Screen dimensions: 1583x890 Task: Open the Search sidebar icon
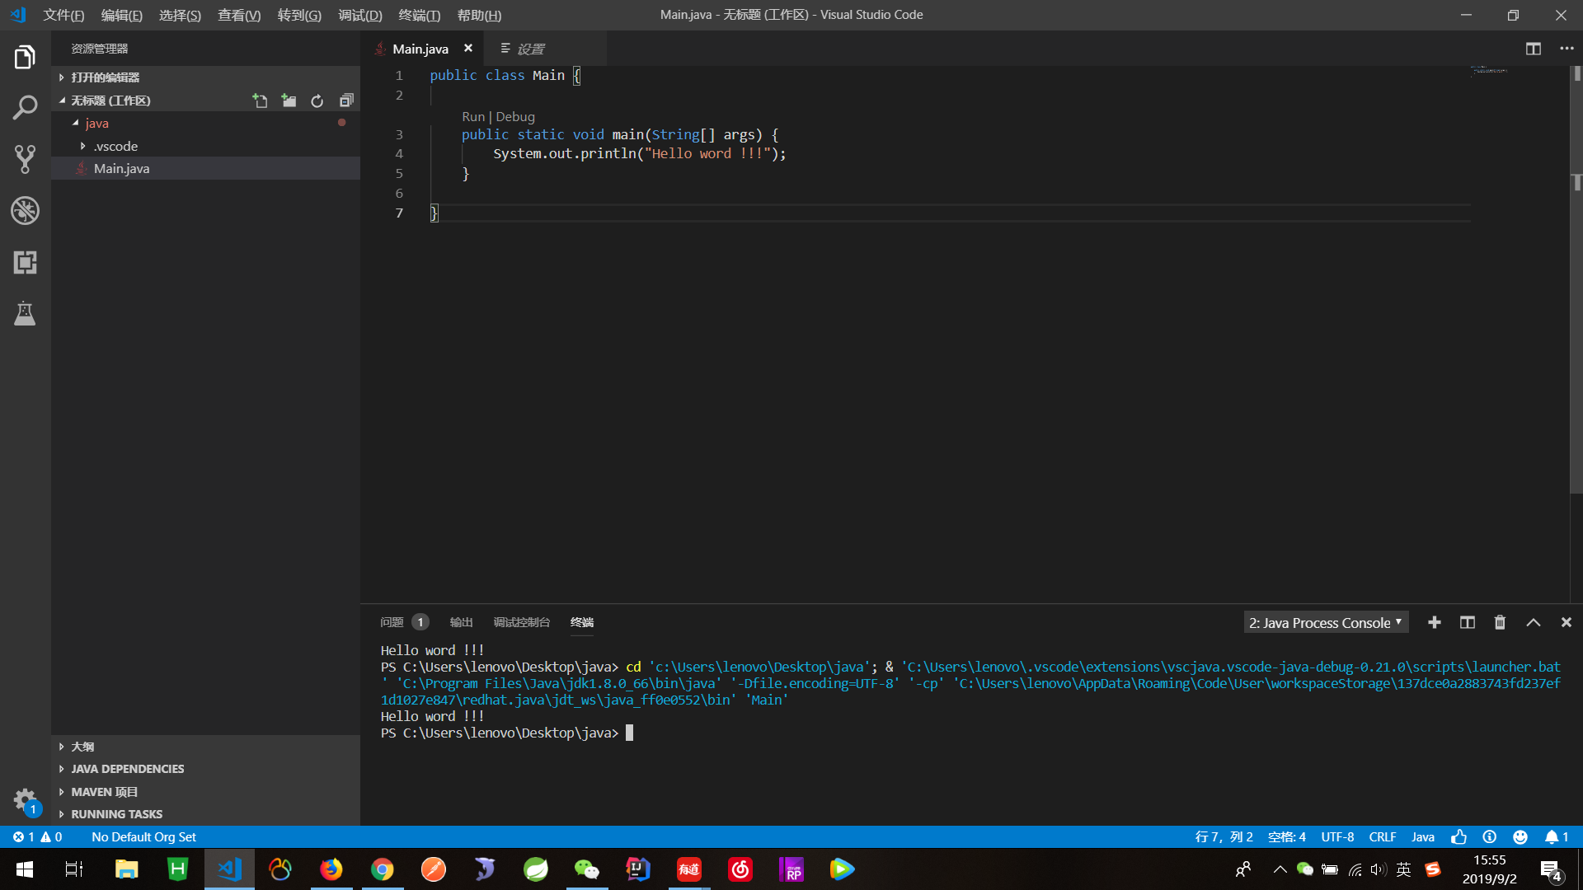click(x=25, y=107)
